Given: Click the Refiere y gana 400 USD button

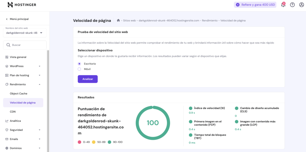Looking at the screenshot, I should click(x=255, y=5).
